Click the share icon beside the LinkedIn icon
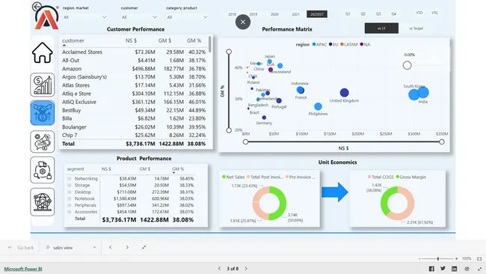The image size is (486, 274). pyautogui.click(x=467, y=269)
